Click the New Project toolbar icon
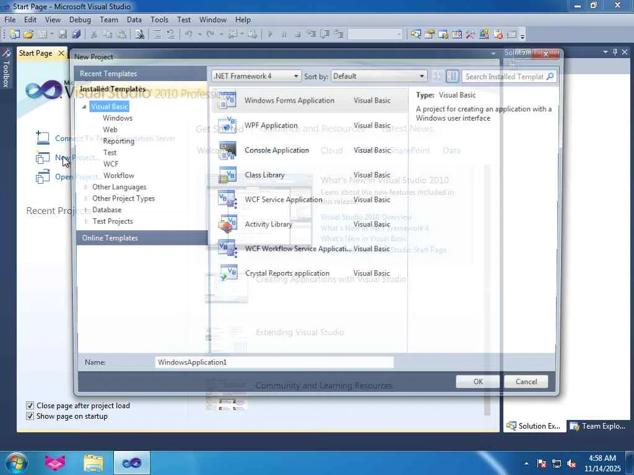This screenshot has height=475, width=634. click(15, 35)
